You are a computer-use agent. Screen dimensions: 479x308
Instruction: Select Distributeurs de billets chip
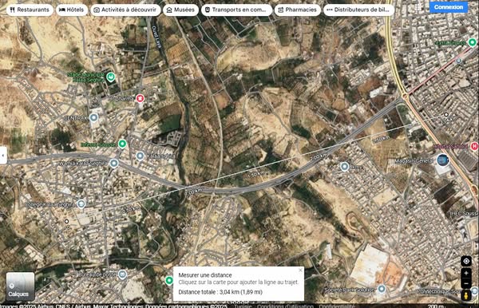pyautogui.click(x=358, y=10)
